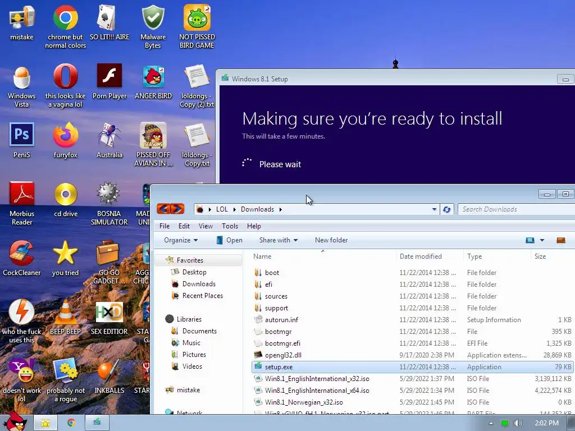575x431 pixels.
Task: Open Malware Bytes desktop shortcut
Action: pos(153,27)
